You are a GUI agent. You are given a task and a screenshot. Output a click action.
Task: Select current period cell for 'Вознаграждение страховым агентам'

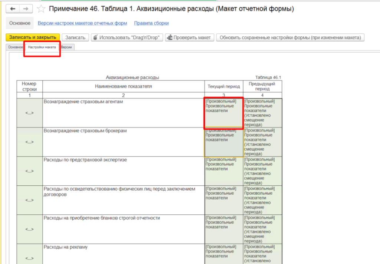(x=224, y=113)
